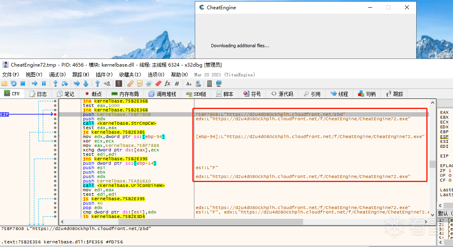
Task: Select the ESP register in registers pane
Action: point(445,136)
